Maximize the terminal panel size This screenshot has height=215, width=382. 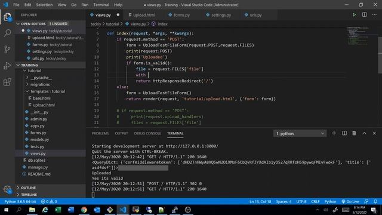(x=364, y=133)
